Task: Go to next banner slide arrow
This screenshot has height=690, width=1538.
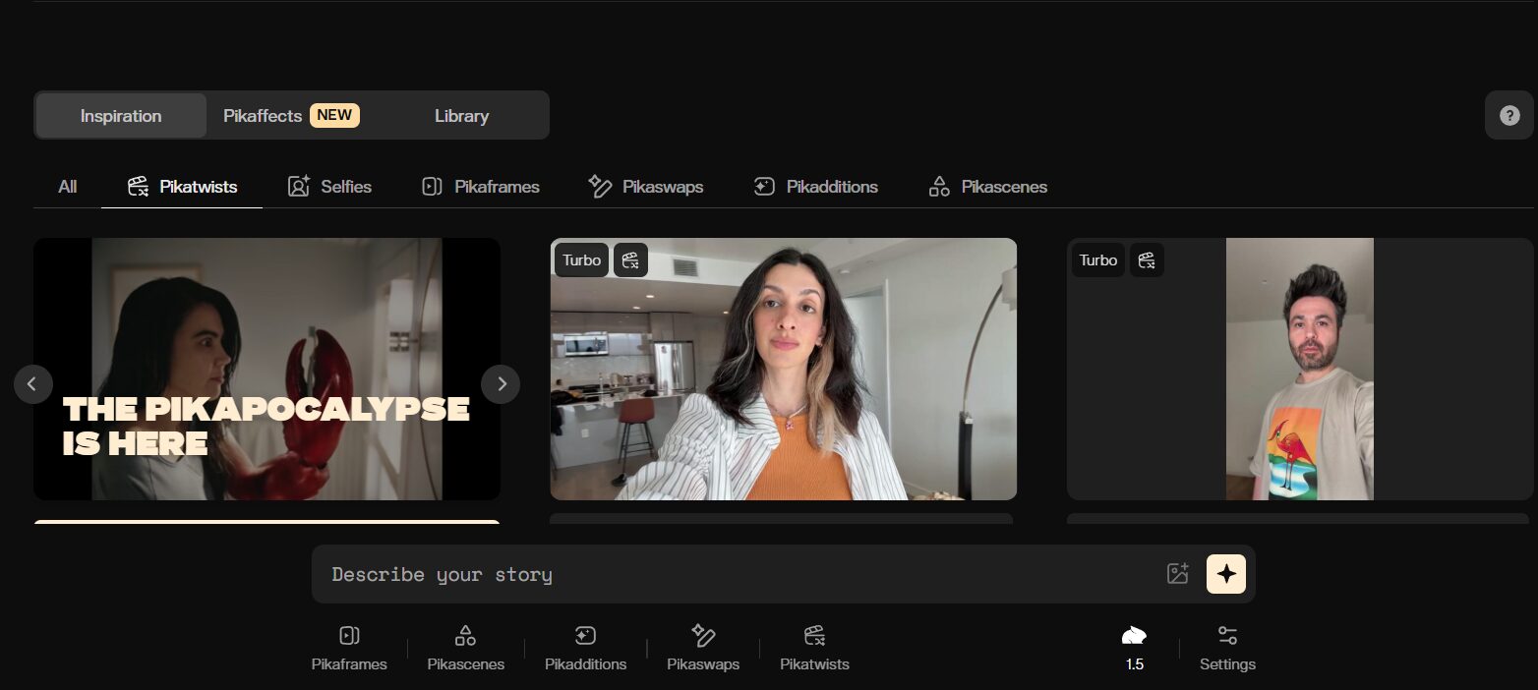Action: 501,383
